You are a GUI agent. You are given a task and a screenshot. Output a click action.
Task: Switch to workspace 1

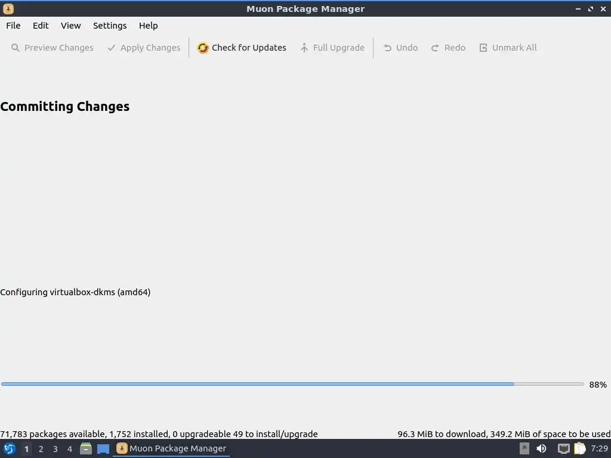26,449
